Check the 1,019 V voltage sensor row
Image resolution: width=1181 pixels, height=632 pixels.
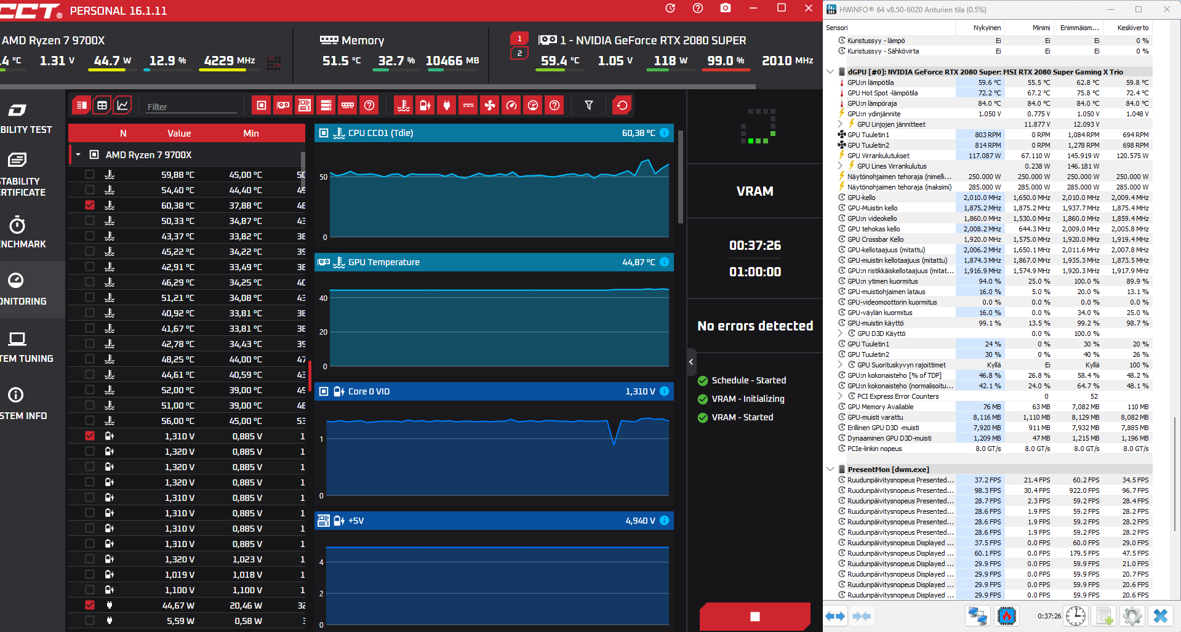pyautogui.click(x=90, y=574)
